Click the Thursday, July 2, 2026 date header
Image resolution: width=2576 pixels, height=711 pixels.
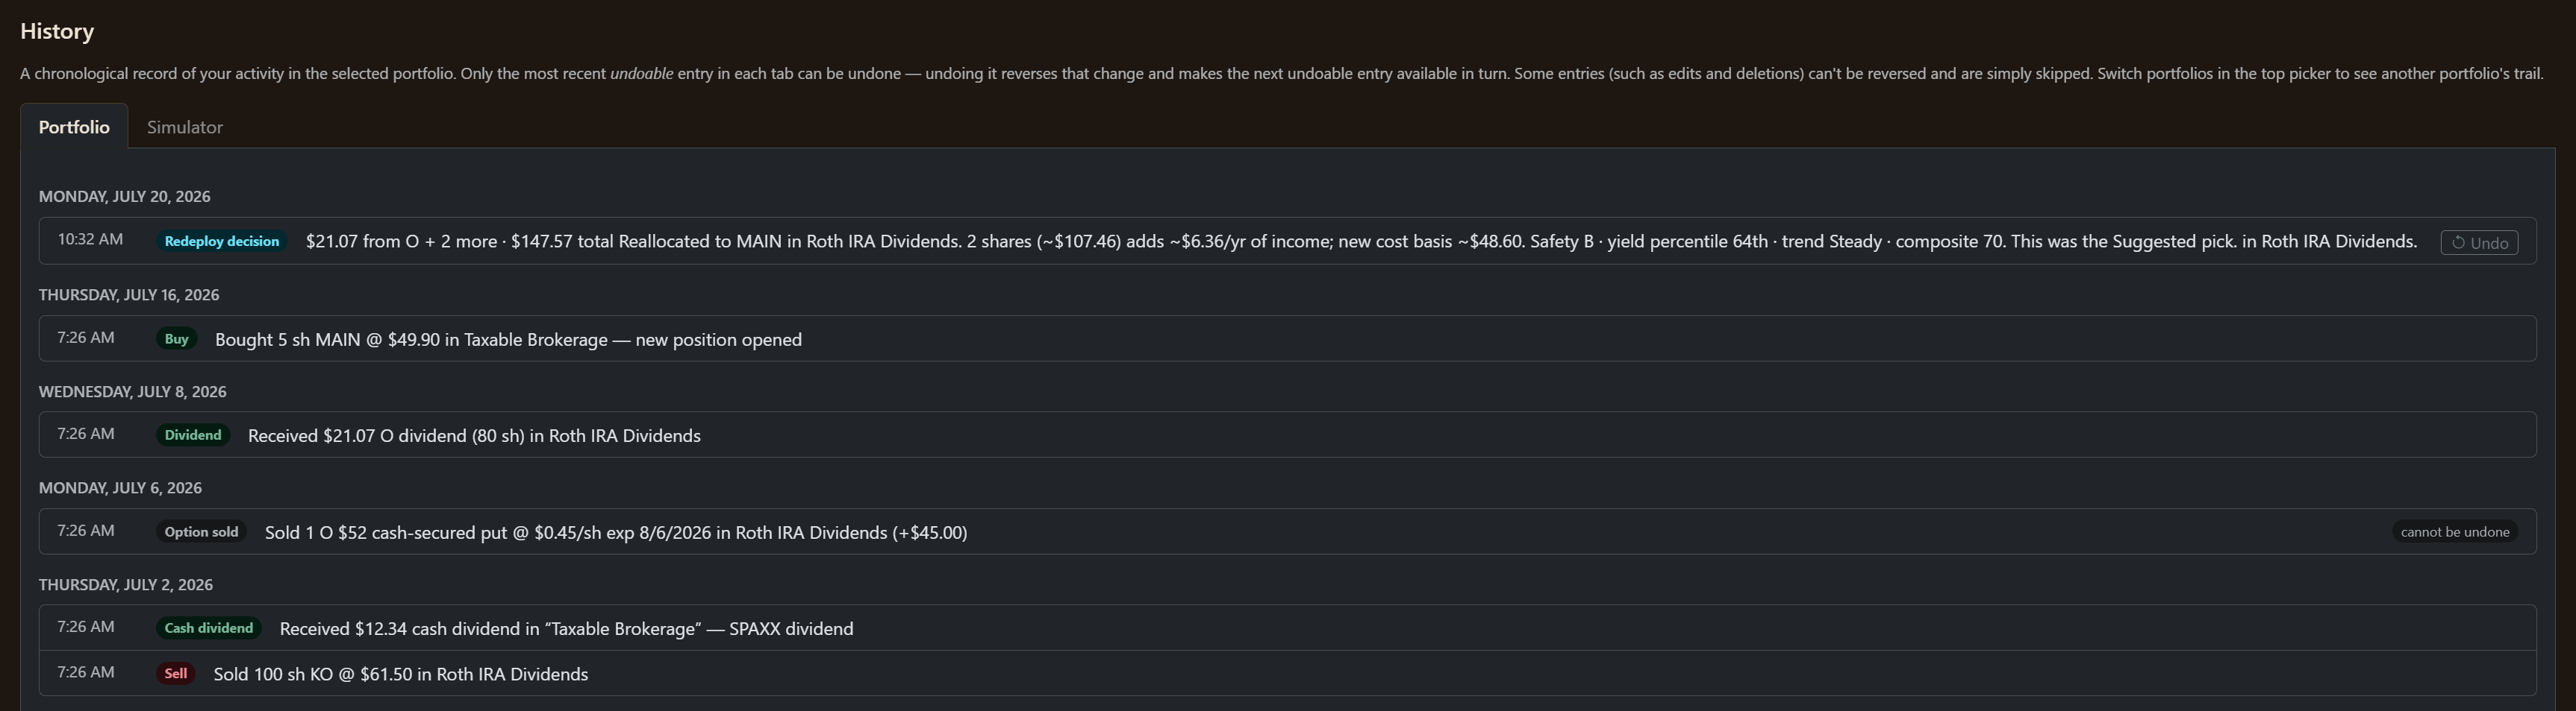pyautogui.click(x=126, y=584)
